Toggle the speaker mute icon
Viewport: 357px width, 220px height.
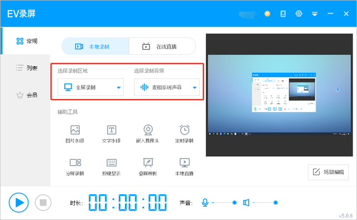[246, 203]
